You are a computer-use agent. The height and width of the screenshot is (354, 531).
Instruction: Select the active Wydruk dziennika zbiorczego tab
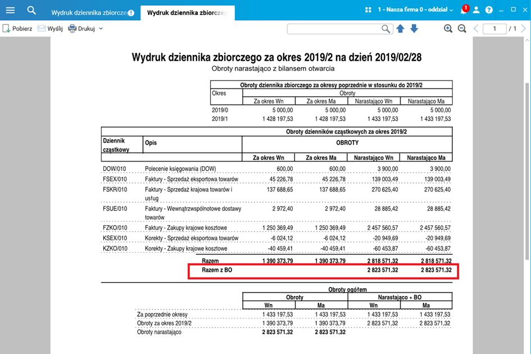(x=187, y=13)
